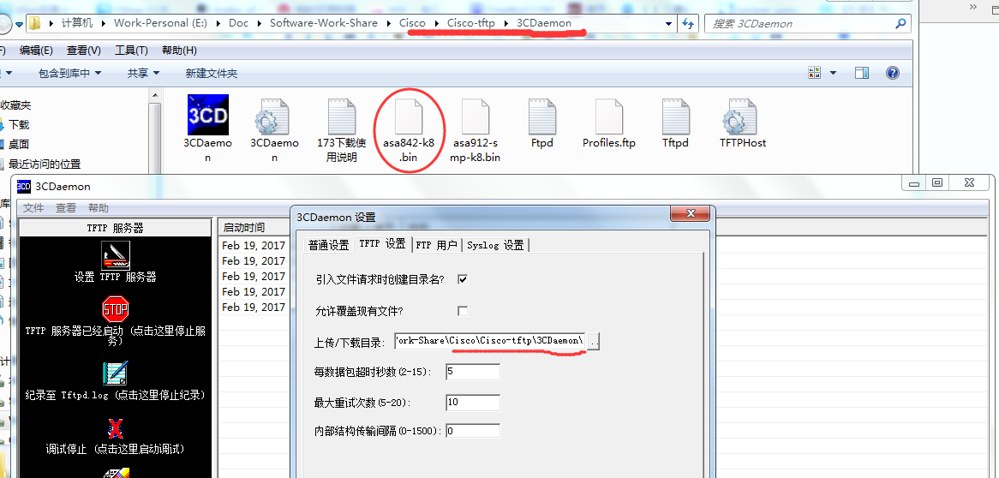Select 最近访问的位置 in the sidebar
This screenshot has width=999, height=478.
(x=44, y=164)
